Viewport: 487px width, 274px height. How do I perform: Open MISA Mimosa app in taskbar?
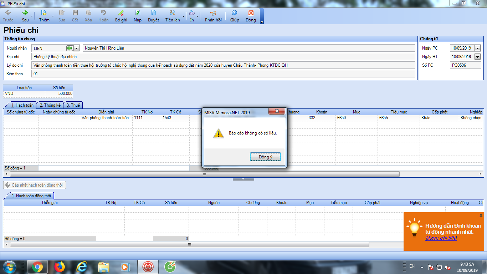click(x=148, y=267)
